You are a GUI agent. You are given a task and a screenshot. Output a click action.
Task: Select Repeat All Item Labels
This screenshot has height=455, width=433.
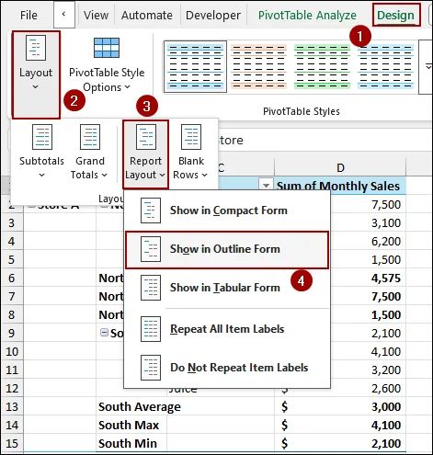227,329
